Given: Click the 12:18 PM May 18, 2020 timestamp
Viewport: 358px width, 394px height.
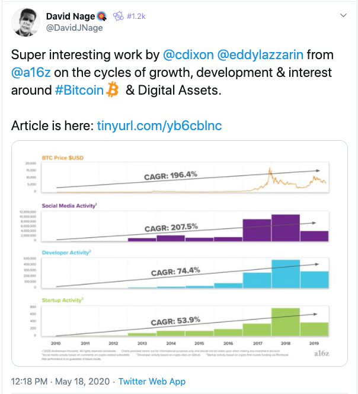Looking at the screenshot, I should 60,382.
